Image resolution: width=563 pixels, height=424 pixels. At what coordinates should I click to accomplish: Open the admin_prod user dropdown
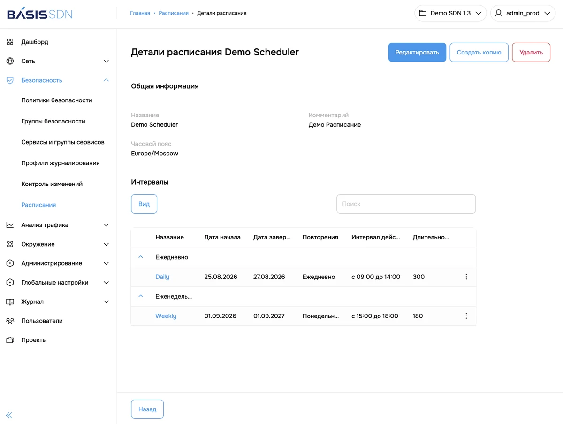(523, 13)
